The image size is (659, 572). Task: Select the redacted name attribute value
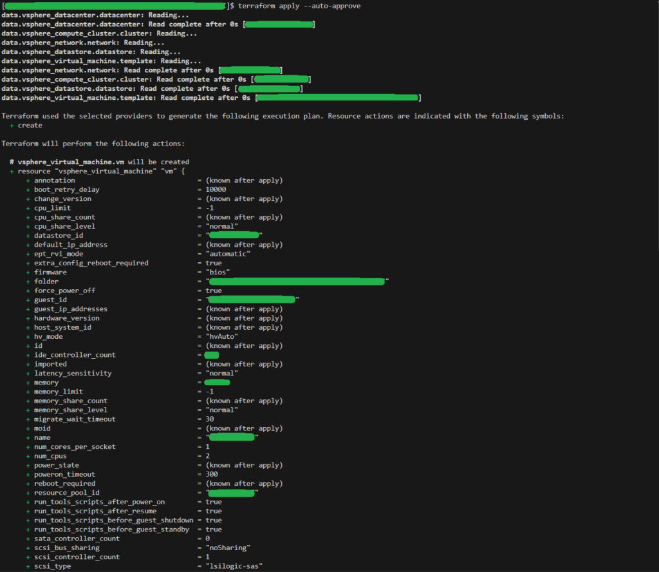[x=230, y=437]
